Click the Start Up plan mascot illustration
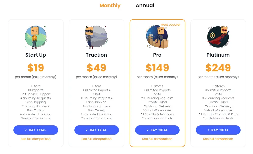Viewport: 253px width, 154px height. [x=36, y=37]
